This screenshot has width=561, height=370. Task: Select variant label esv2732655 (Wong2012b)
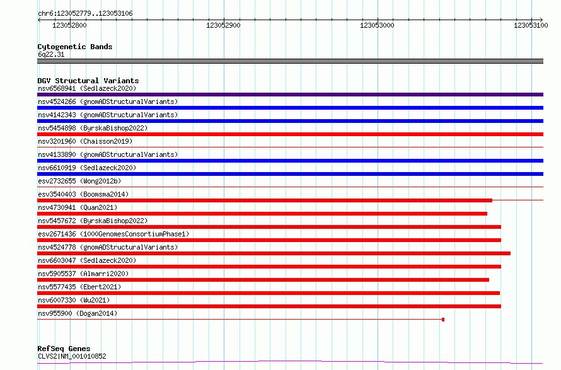point(79,181)
